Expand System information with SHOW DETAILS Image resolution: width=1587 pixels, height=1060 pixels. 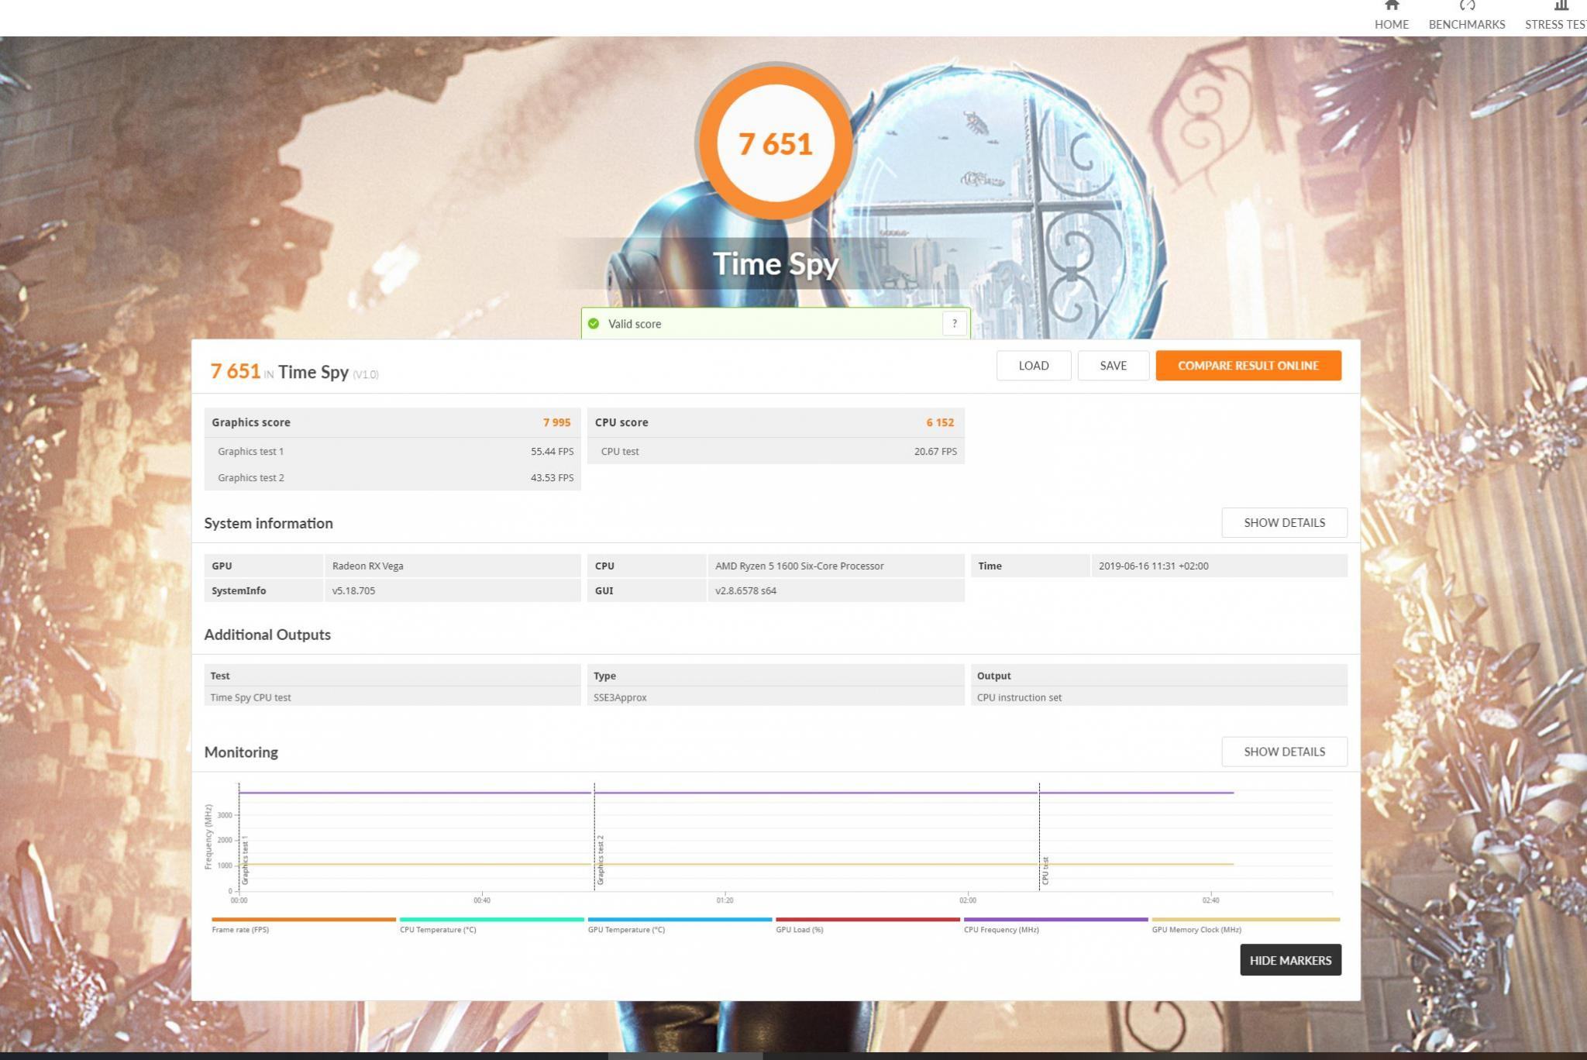tap(1283, 523)
